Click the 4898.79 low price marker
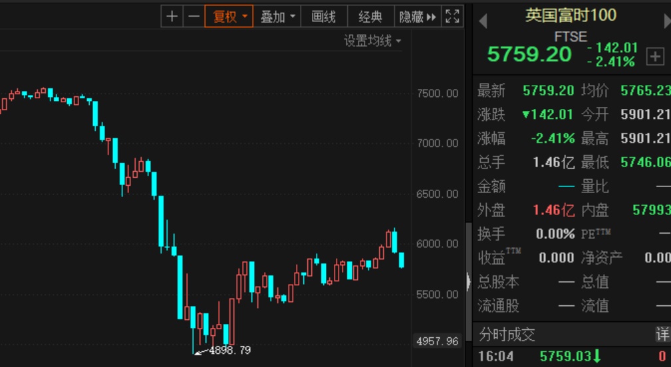 [229, 350]
